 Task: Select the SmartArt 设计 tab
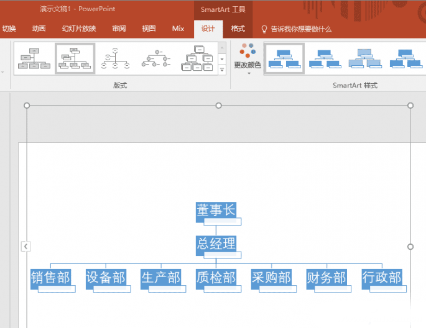208,29
